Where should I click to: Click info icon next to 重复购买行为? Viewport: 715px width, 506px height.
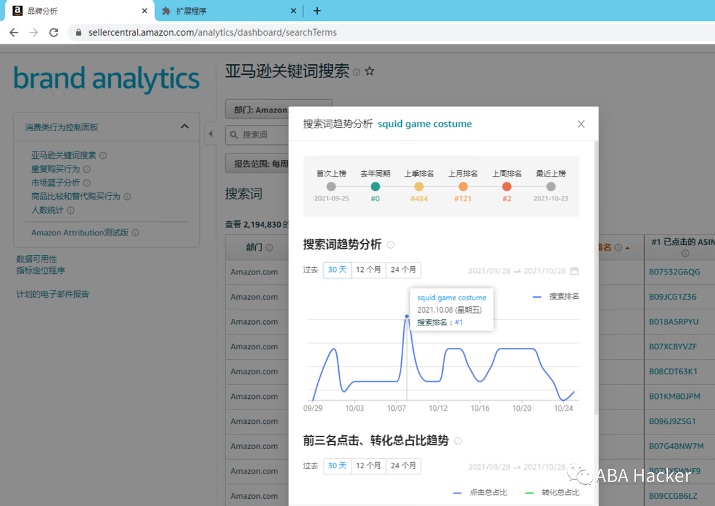[x=87, y=169]
